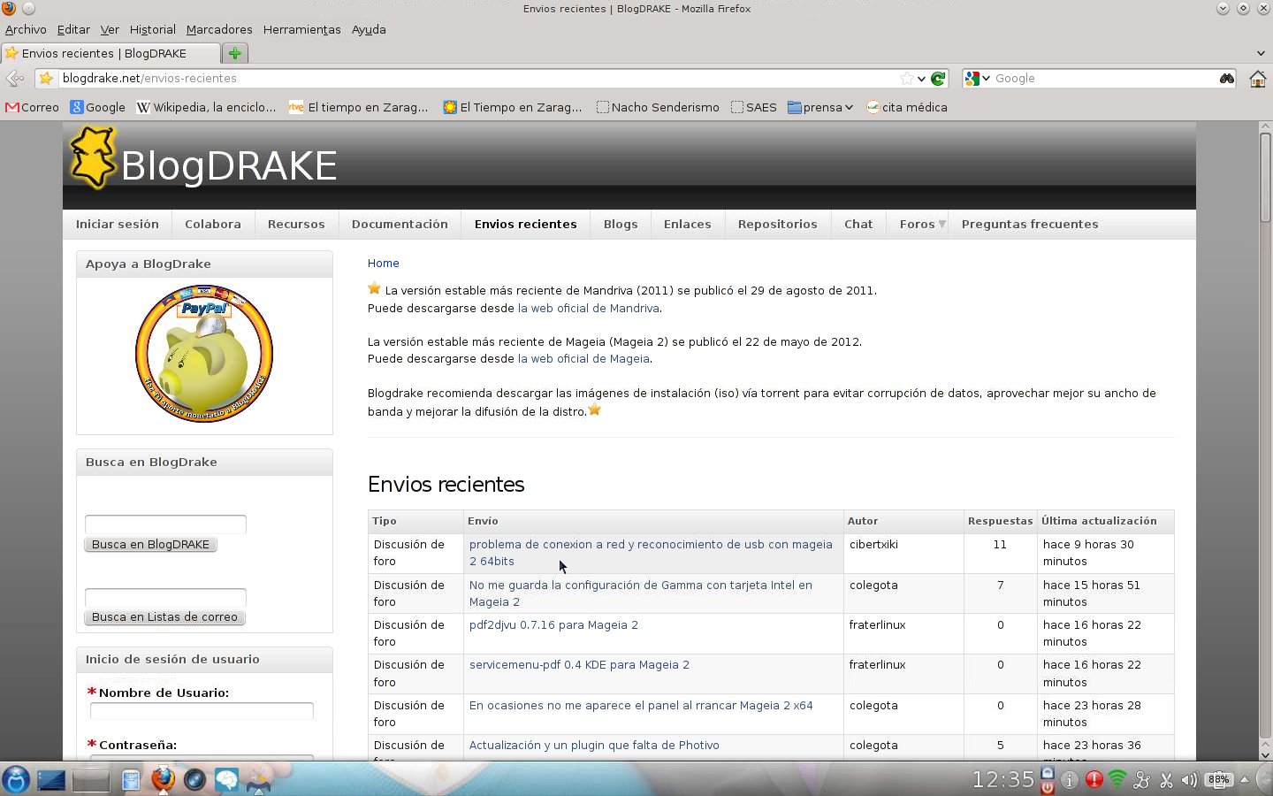Open Preguntas frecuentes nav item
The image size is (1273, 796).
1030,224
